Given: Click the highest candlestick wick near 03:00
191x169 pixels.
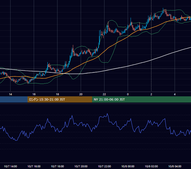Looking at the screenshot, I should 163,10.
